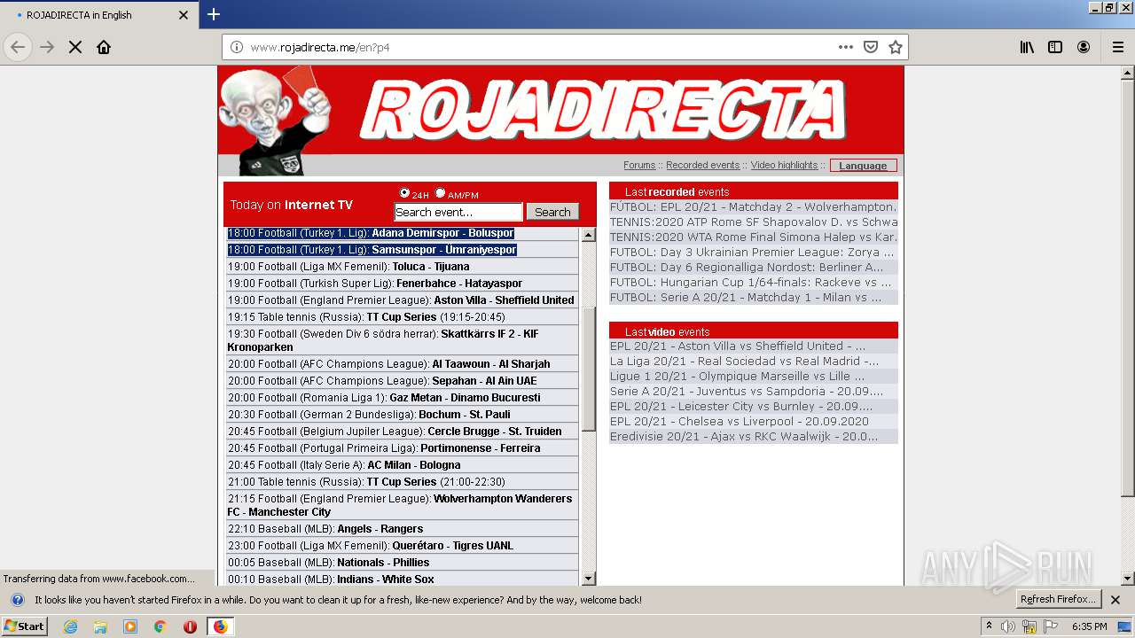Open page actions three-dot menu

click(x=846, y=47)
